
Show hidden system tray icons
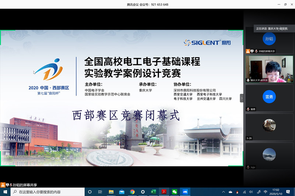pyautogui.click(x=223, y=192)
